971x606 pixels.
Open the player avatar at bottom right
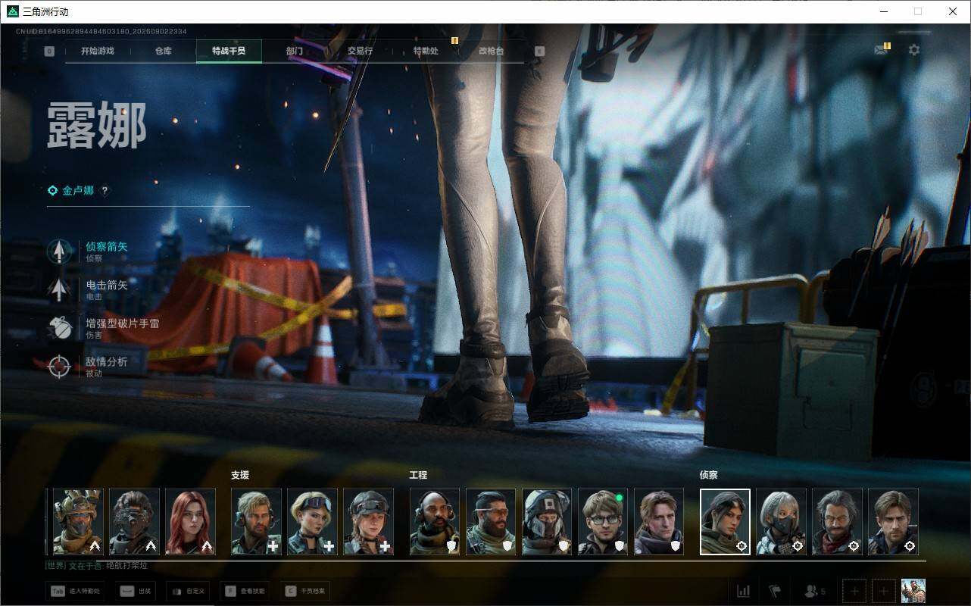[x=913, y=591]
